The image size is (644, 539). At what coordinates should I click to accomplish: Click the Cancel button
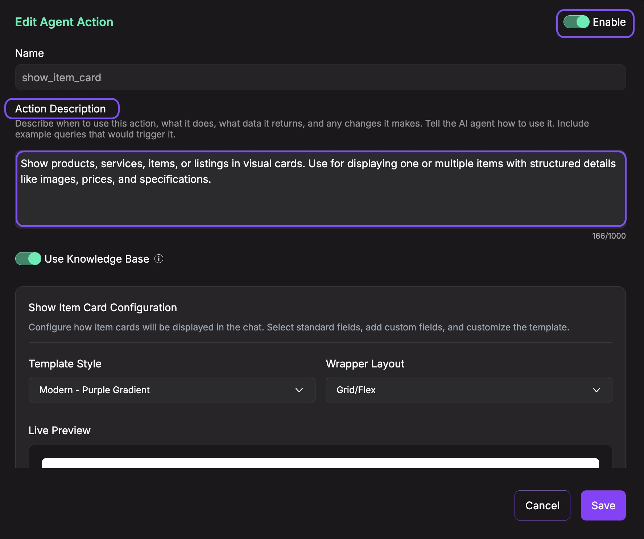click(x=542, y=505)
